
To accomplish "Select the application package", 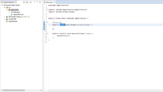I will tap(15, 10).
